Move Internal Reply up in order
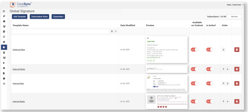 pos(223,101)
